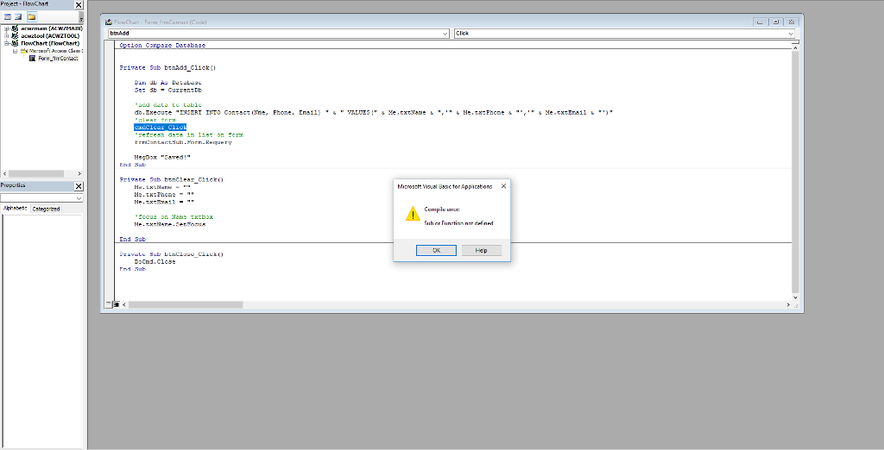Click 'MsgBox "Saved!"' line

pos(162,157)
